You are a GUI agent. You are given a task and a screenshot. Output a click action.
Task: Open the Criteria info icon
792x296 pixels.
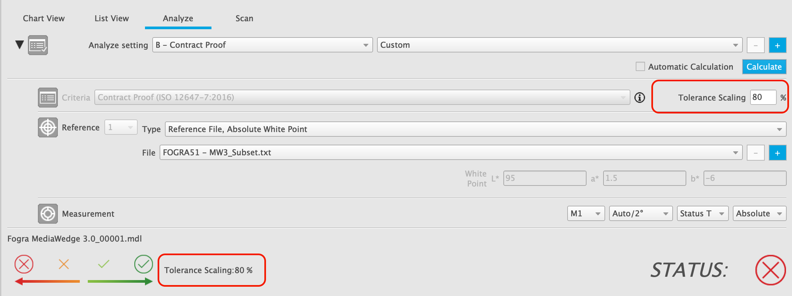point(640,98)
